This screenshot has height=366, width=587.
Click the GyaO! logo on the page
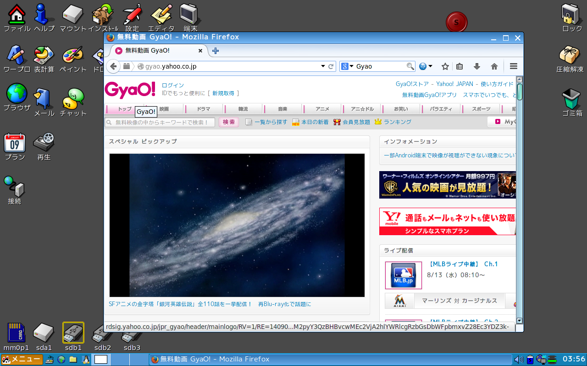[130, 90]
